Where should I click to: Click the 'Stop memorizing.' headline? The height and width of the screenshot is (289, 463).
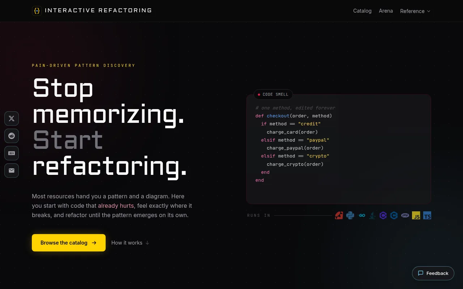click(109, 101)
